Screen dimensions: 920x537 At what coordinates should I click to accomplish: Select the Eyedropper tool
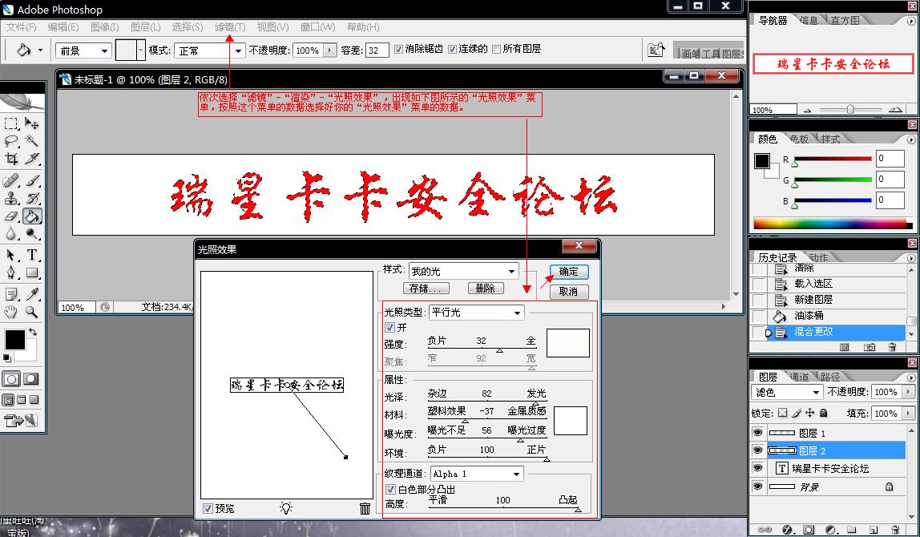32,294
